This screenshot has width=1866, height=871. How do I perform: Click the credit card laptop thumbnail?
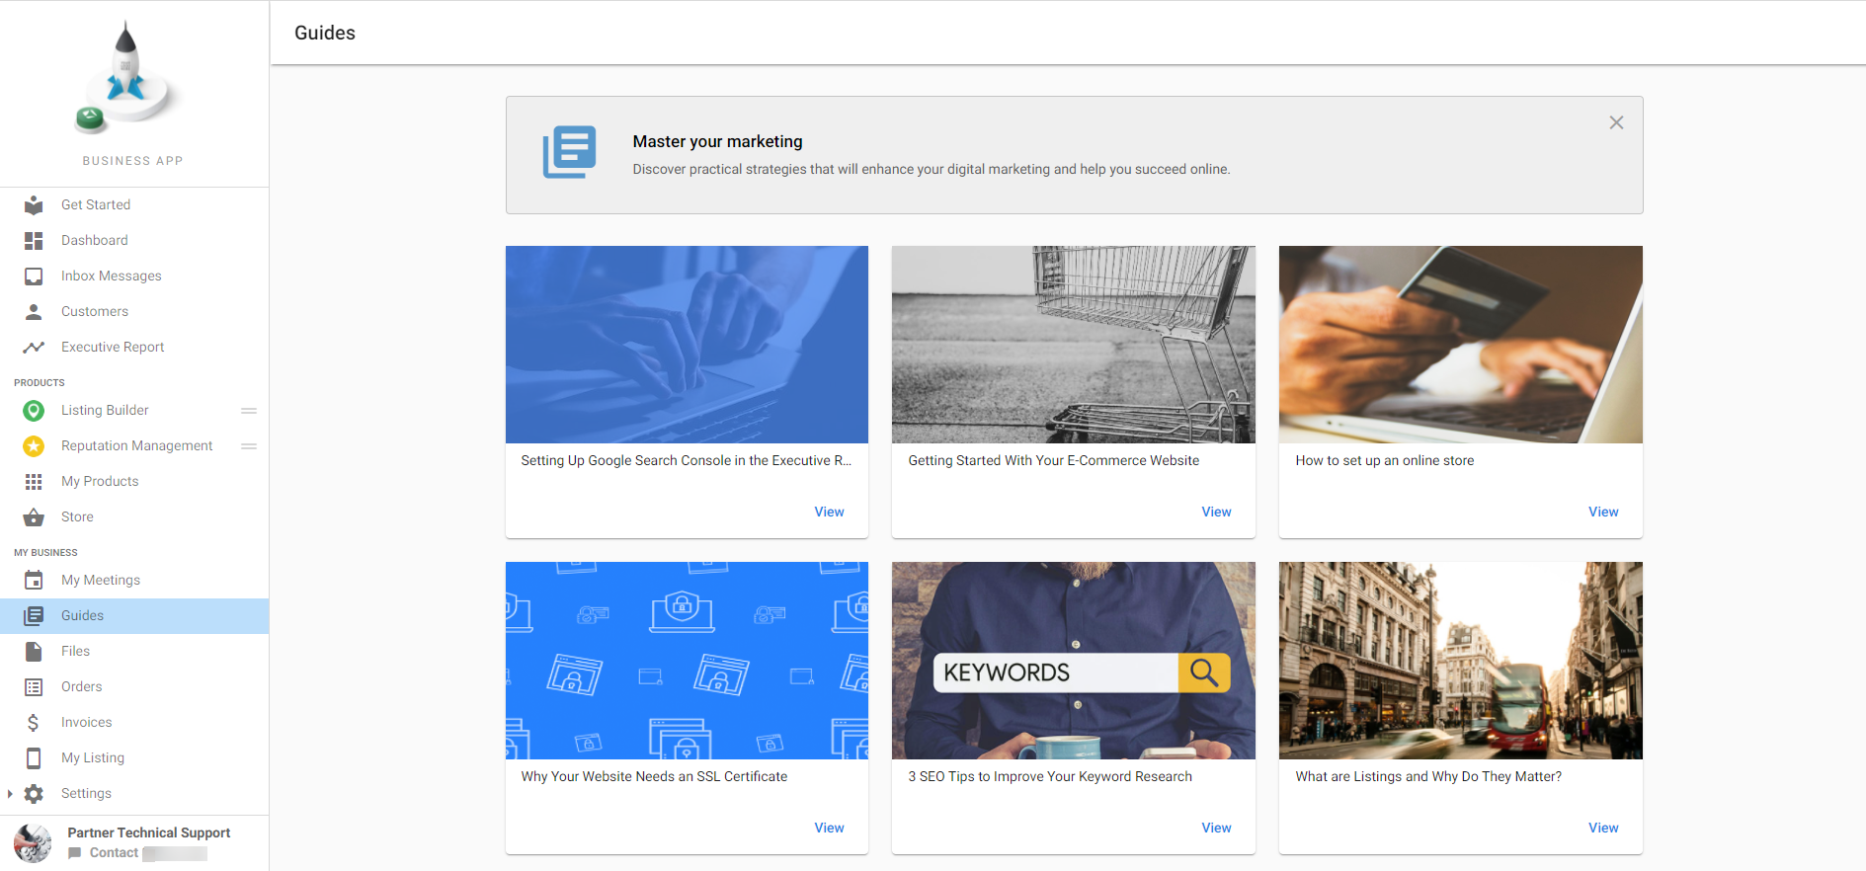click(1461, 345)
